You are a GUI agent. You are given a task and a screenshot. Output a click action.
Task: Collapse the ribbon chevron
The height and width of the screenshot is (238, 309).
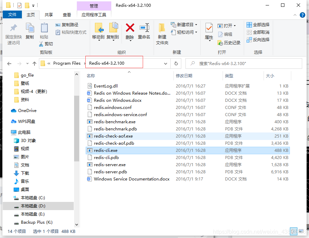295,15
